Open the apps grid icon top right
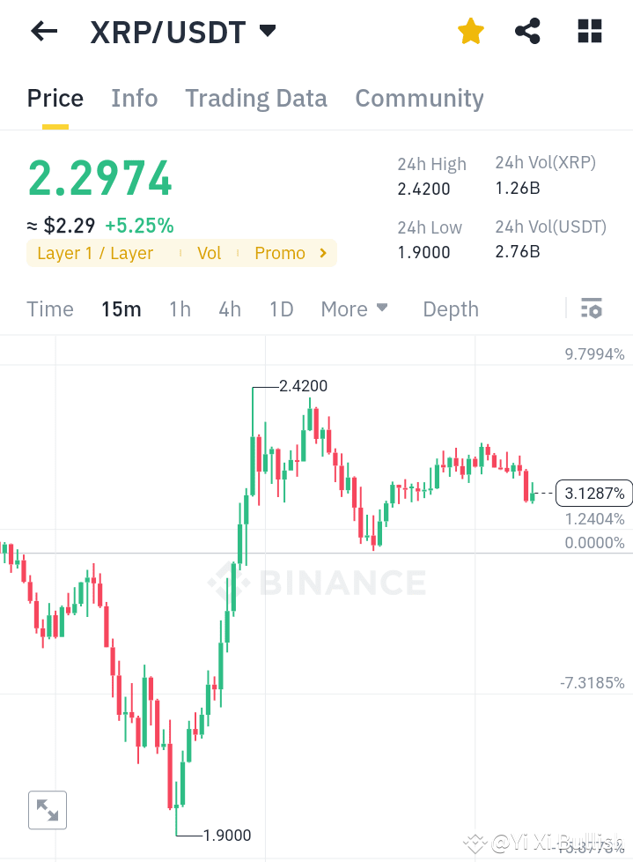 point(588,31)
